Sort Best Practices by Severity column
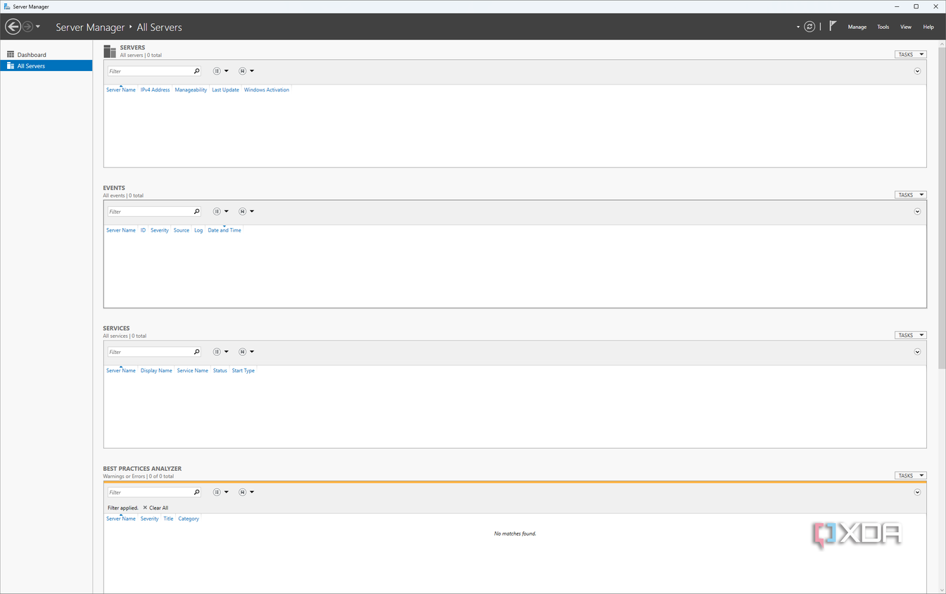Screen dimensions: 946x594 pyautogui.click(x=149, y=519)
